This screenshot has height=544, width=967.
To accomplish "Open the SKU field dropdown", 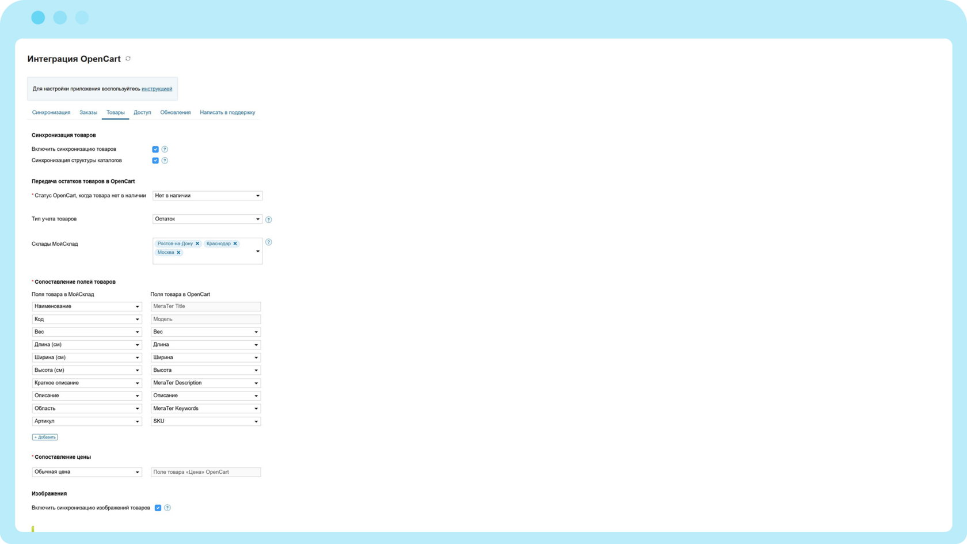I will point(205,421).
